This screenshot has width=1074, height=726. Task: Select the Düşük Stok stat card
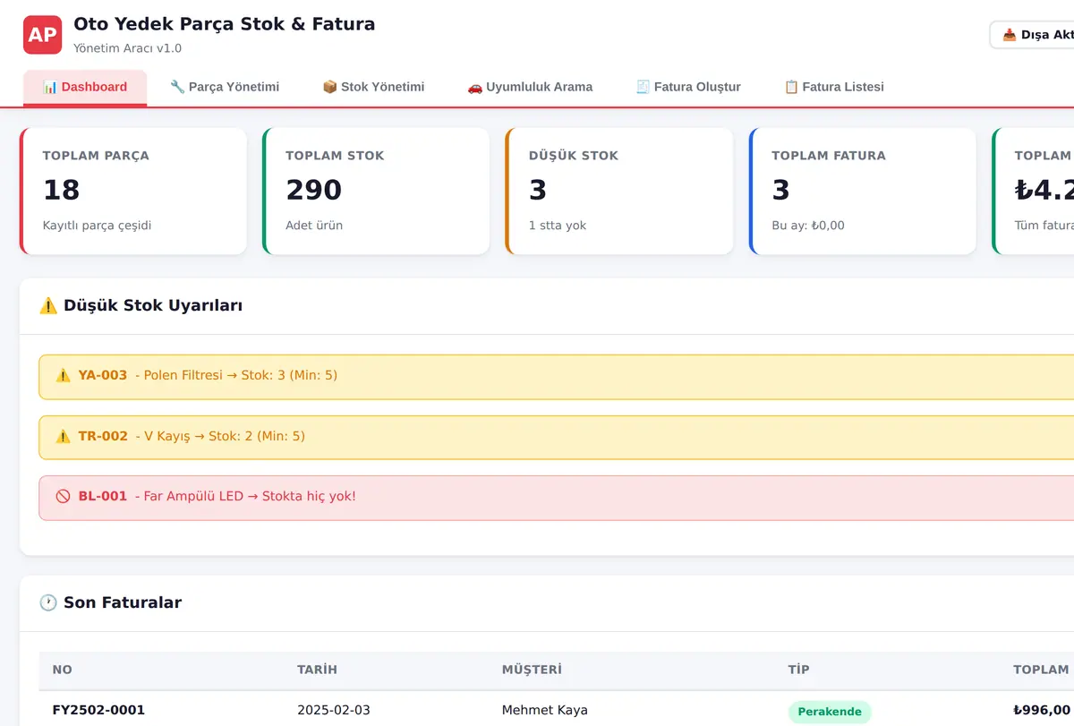pyautogui.click(x=619, y=191)
